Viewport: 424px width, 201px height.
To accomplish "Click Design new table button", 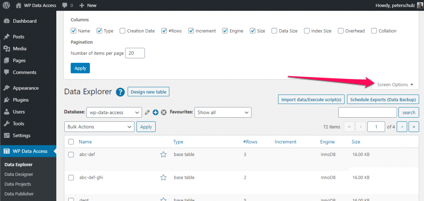I will tap(149, 92).
